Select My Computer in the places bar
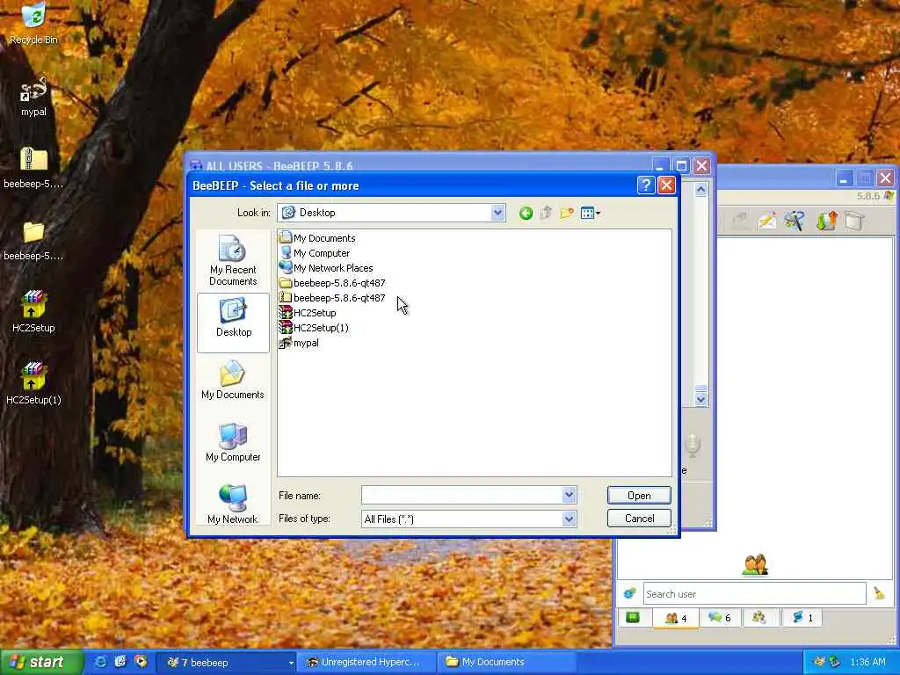The width and height of the screenshot is (900, 675). click(233, 442)
